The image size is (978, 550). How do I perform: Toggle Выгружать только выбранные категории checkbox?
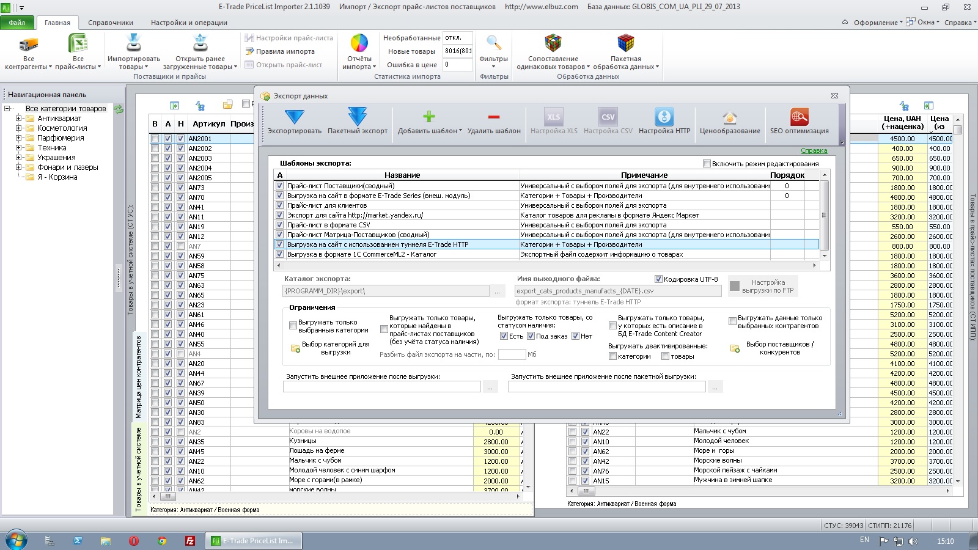click(x=293, y=326)
